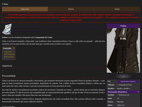Click the paper quote icon beside quotation
The image size is (142, 107).
tap(7, 29)
